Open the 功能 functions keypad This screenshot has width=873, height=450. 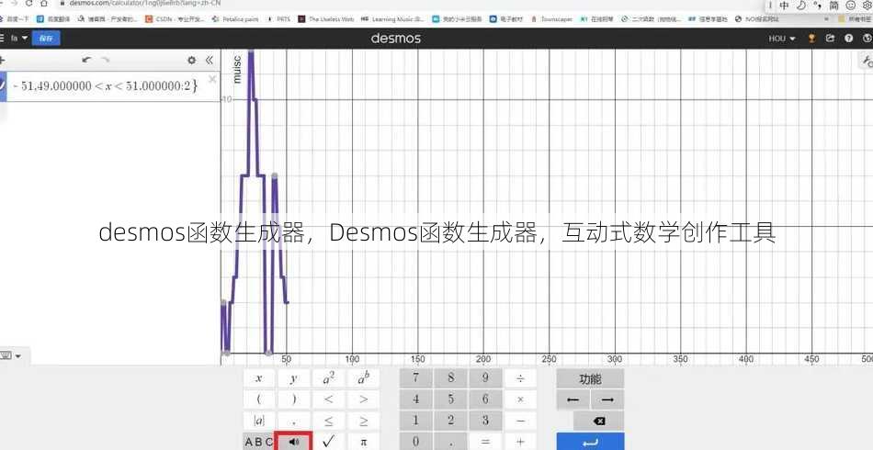click(590, 378)
